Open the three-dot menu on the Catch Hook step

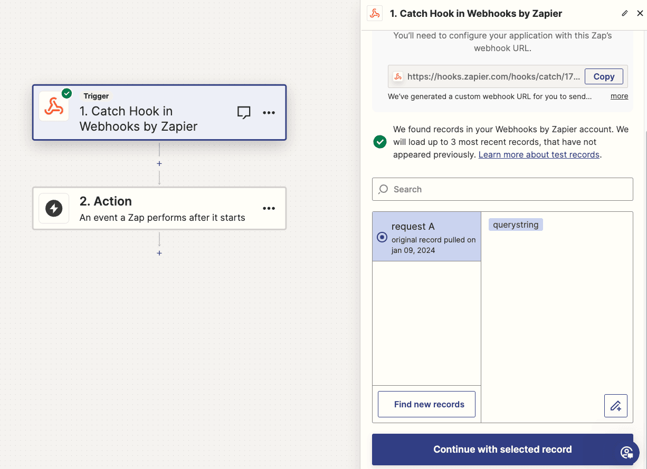click(269, 112)
